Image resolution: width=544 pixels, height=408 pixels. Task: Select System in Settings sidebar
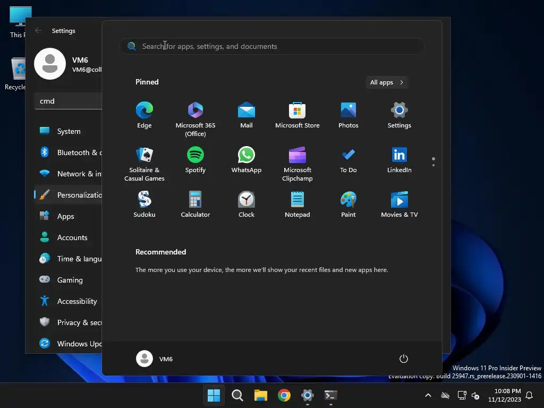click(68, 131)
